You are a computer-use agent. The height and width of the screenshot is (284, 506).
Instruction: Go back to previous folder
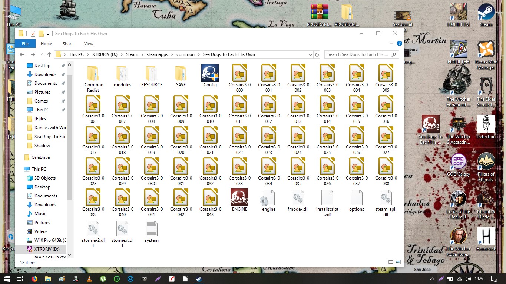[x=22, y=54]
